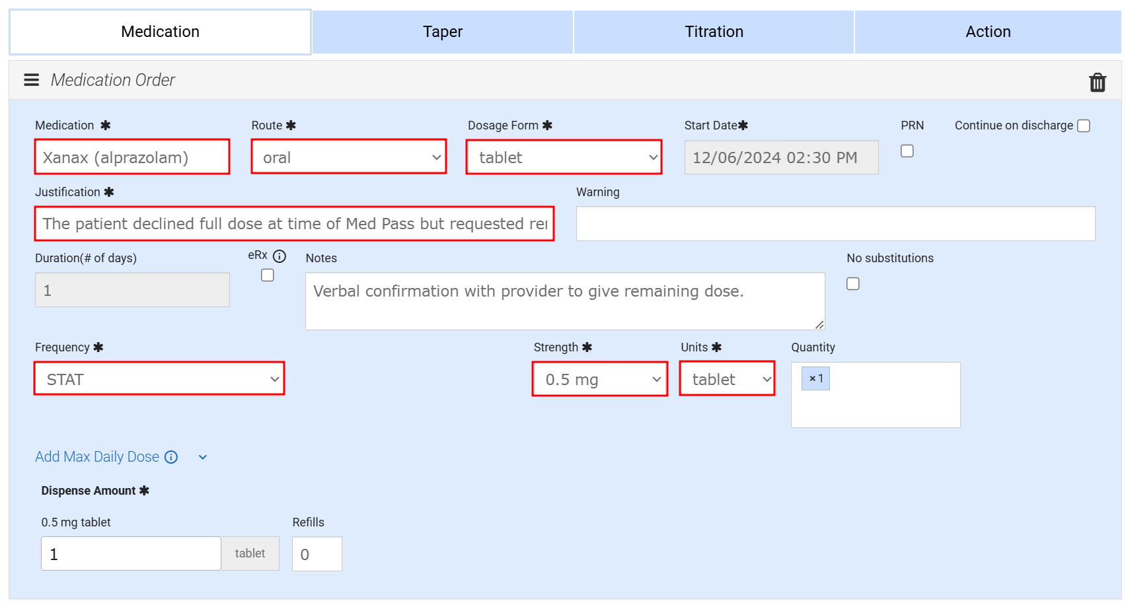Click into the Warning text field
The image size is (1128, 605).
[835, 224]
